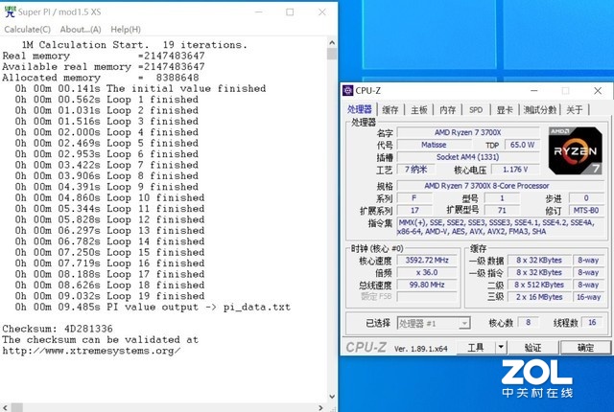Open the Calculate(C) menu in Super PI
This screenshot has height=412, width=614.
point(28,30)
